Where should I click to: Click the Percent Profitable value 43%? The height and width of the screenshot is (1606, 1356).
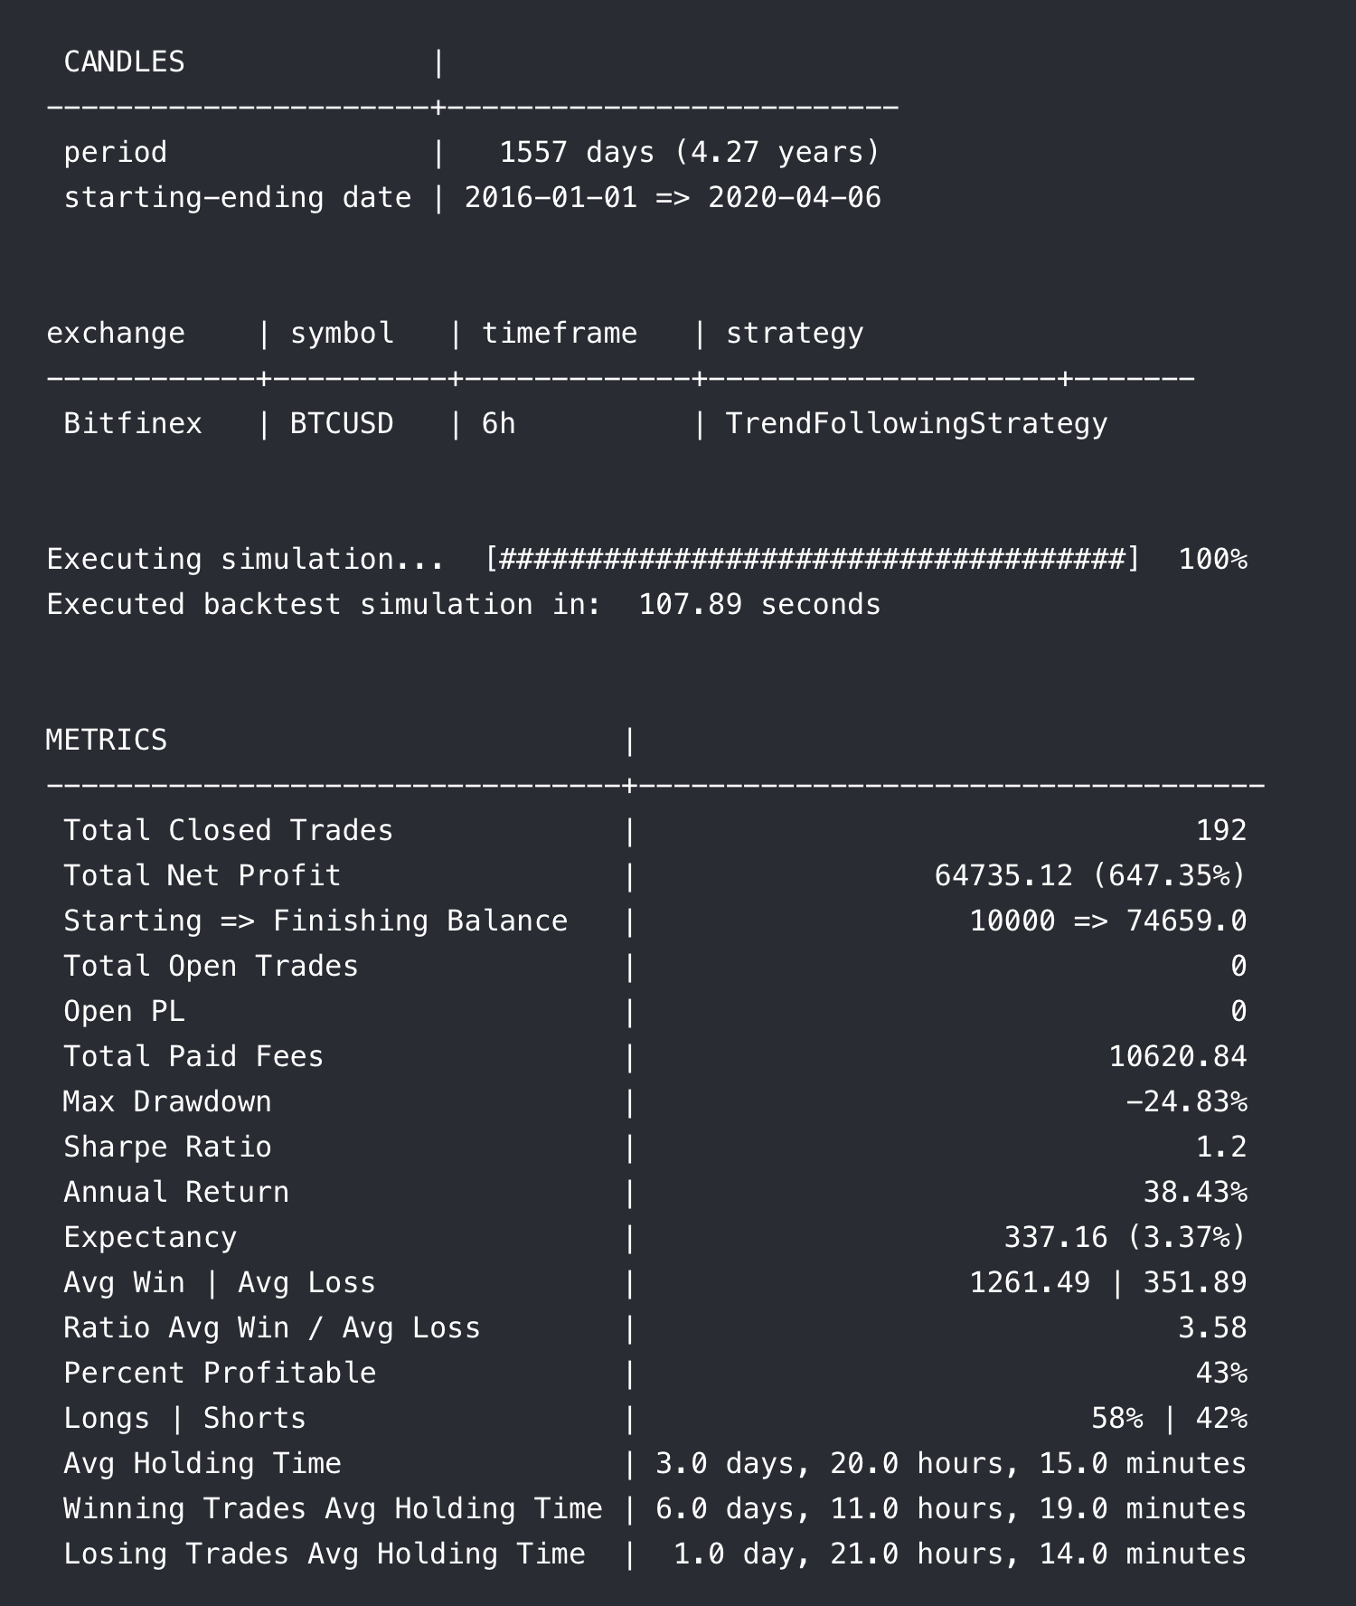click(x=1220, y=1374)
